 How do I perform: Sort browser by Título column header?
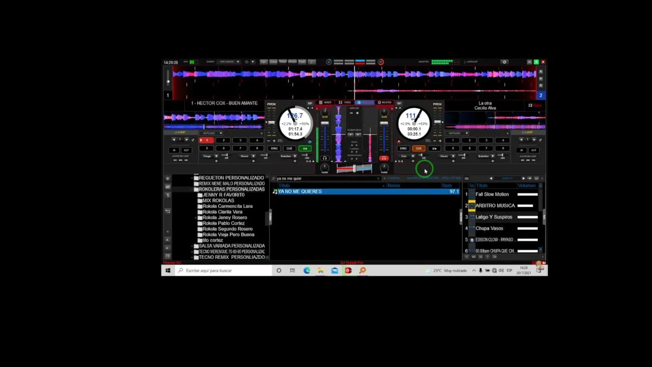(x=284, y=186)
